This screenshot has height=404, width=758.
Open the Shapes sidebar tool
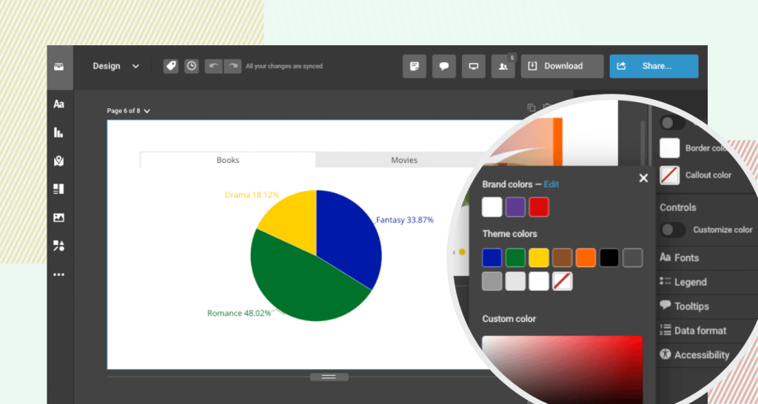pos(59,246)
